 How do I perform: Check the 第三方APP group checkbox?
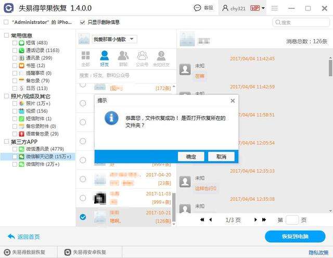[x=7, y=141]
